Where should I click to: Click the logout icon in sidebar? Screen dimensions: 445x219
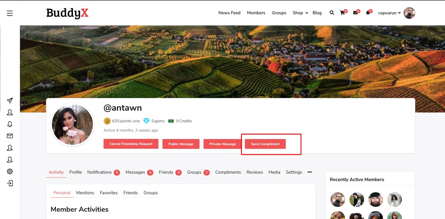point(10,183)
